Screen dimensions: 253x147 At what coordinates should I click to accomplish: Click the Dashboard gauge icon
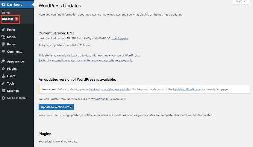click(3, 5)
